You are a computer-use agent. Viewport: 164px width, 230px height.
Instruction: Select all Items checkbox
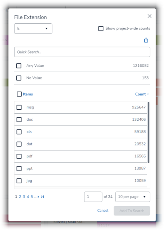[x=19, y=94]
